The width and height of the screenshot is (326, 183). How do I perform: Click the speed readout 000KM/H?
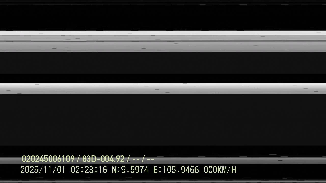tap(220, 170)
